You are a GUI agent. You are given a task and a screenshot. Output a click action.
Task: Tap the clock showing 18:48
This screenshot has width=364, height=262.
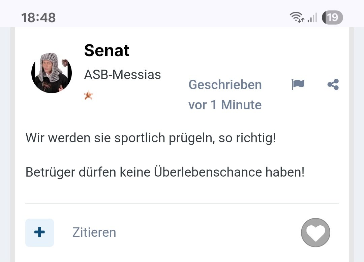[x=38, y=17]
